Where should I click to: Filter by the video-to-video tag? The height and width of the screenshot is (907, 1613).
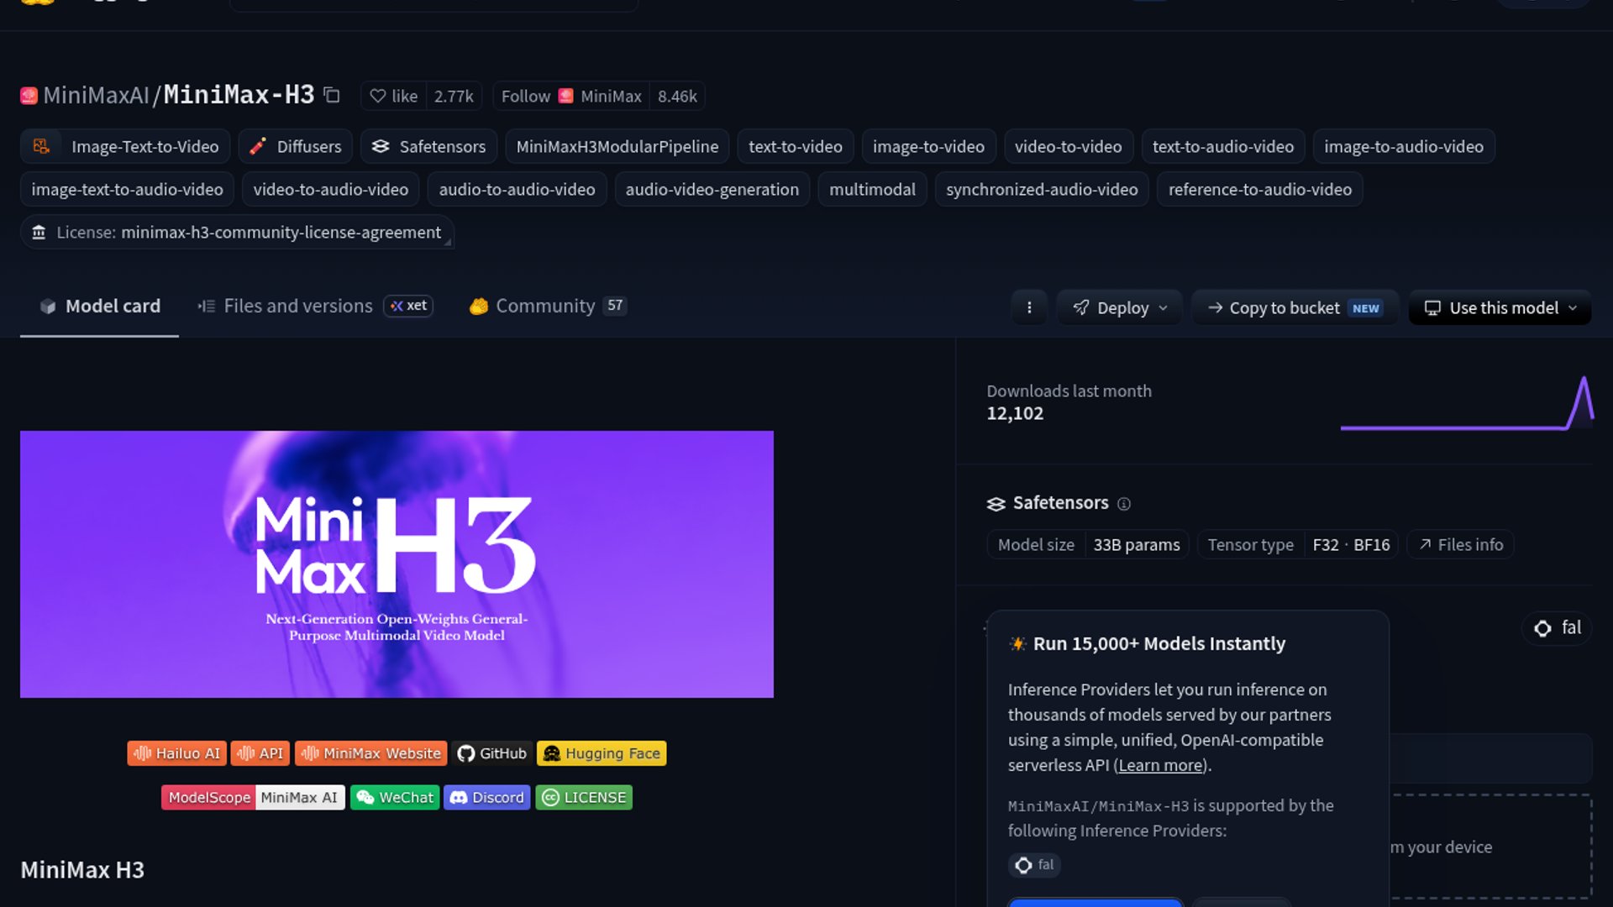pos(1069,146)
